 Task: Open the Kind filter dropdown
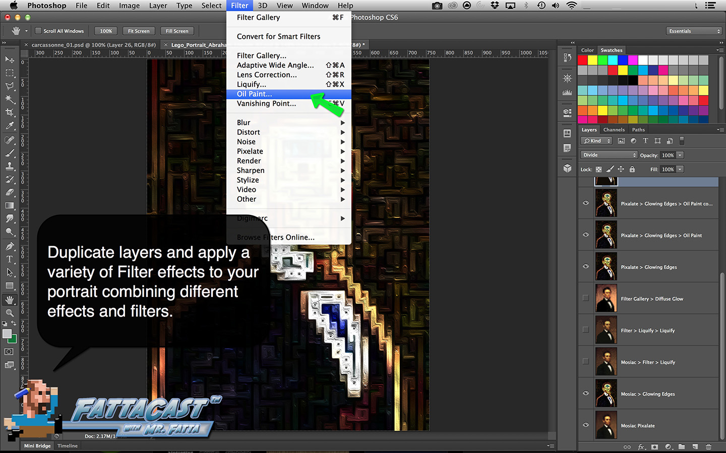[x=597, y=141]
